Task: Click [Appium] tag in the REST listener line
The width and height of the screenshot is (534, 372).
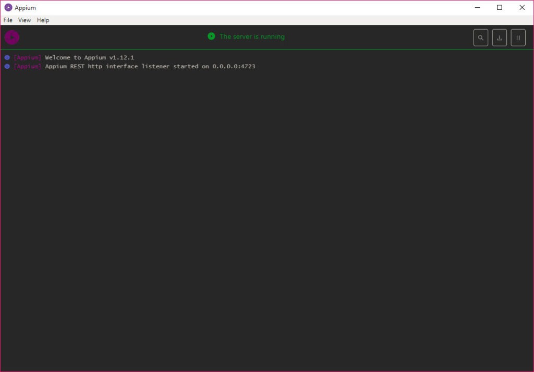Action: (x=28, y=66)
